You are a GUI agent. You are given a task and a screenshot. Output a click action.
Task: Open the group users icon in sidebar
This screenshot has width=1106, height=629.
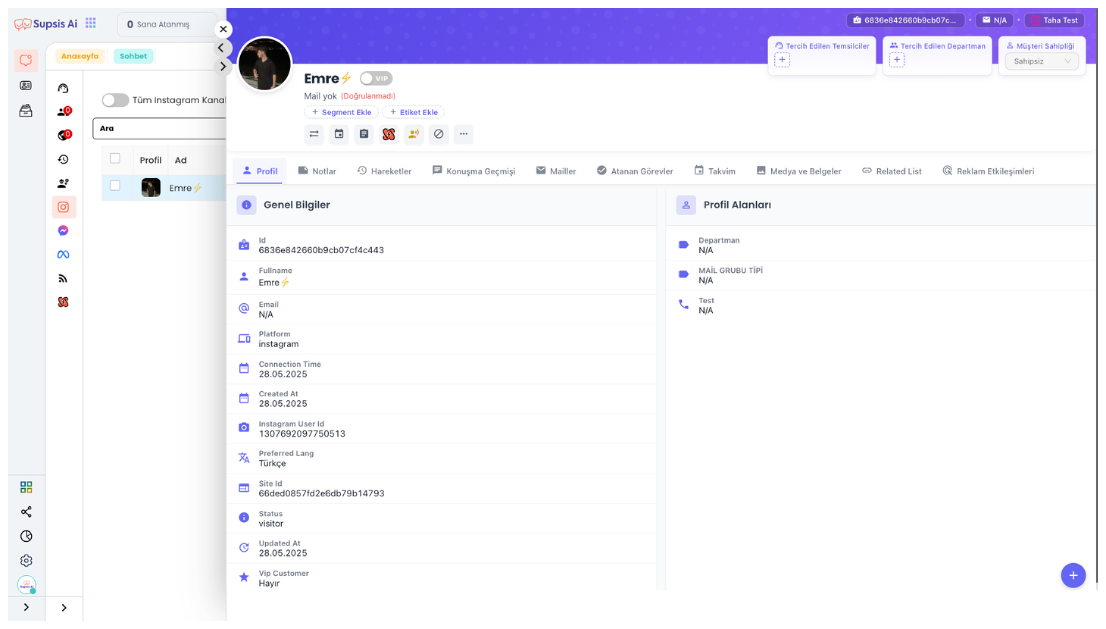pos(63,183)
